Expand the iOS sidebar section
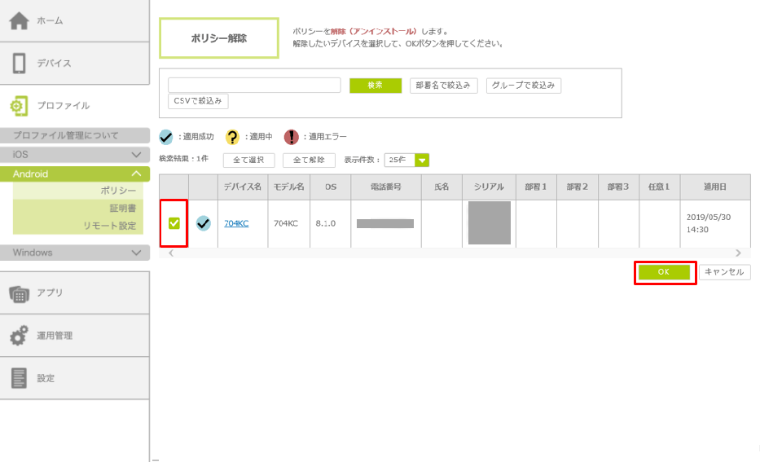The width and height of the screenshot is (760, 462). point(75,155)
